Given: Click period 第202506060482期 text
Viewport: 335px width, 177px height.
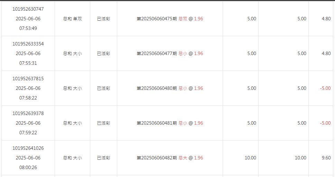Looking at the screenshot, I should (157, 158).
